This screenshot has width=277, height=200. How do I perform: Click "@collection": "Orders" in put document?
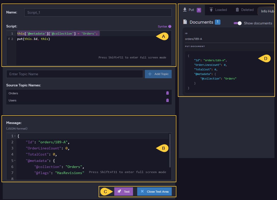click(218, 79)
